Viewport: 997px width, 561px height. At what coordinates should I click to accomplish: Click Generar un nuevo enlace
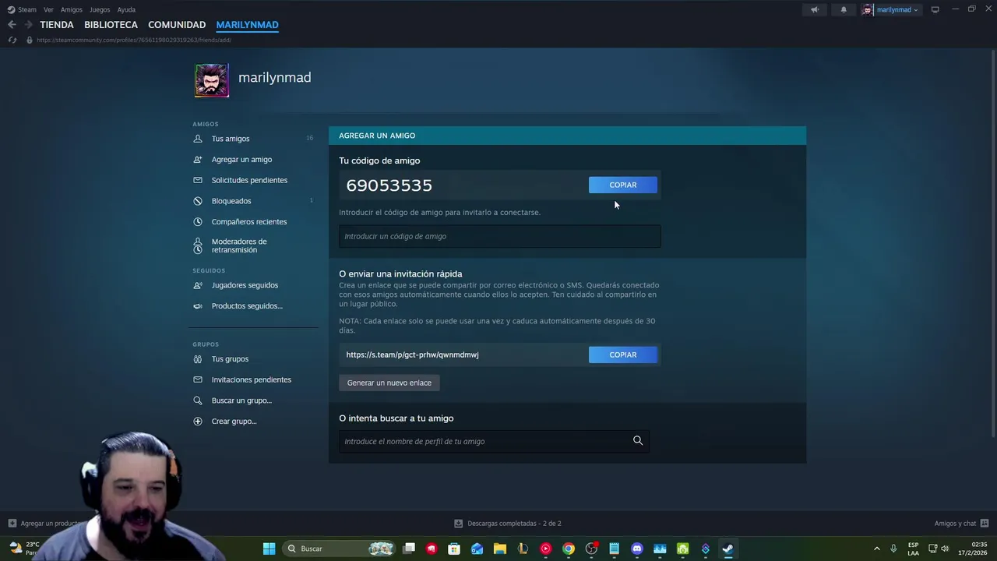[x=389, y=383]
